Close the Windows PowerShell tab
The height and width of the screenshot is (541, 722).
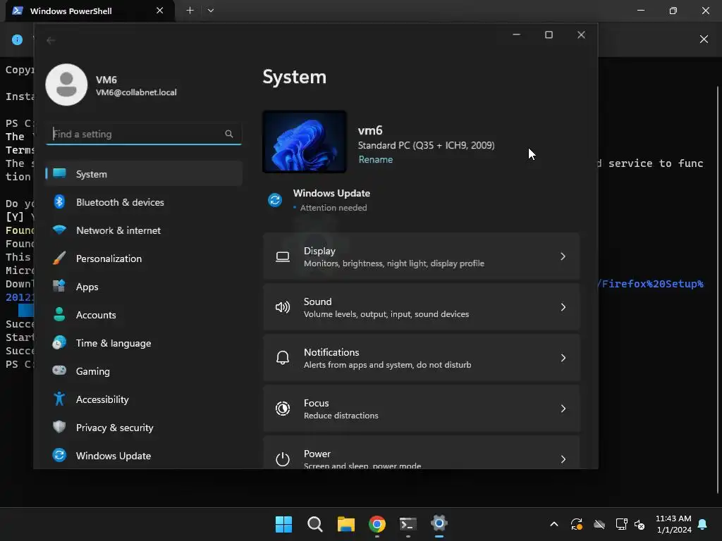point(160,10)
